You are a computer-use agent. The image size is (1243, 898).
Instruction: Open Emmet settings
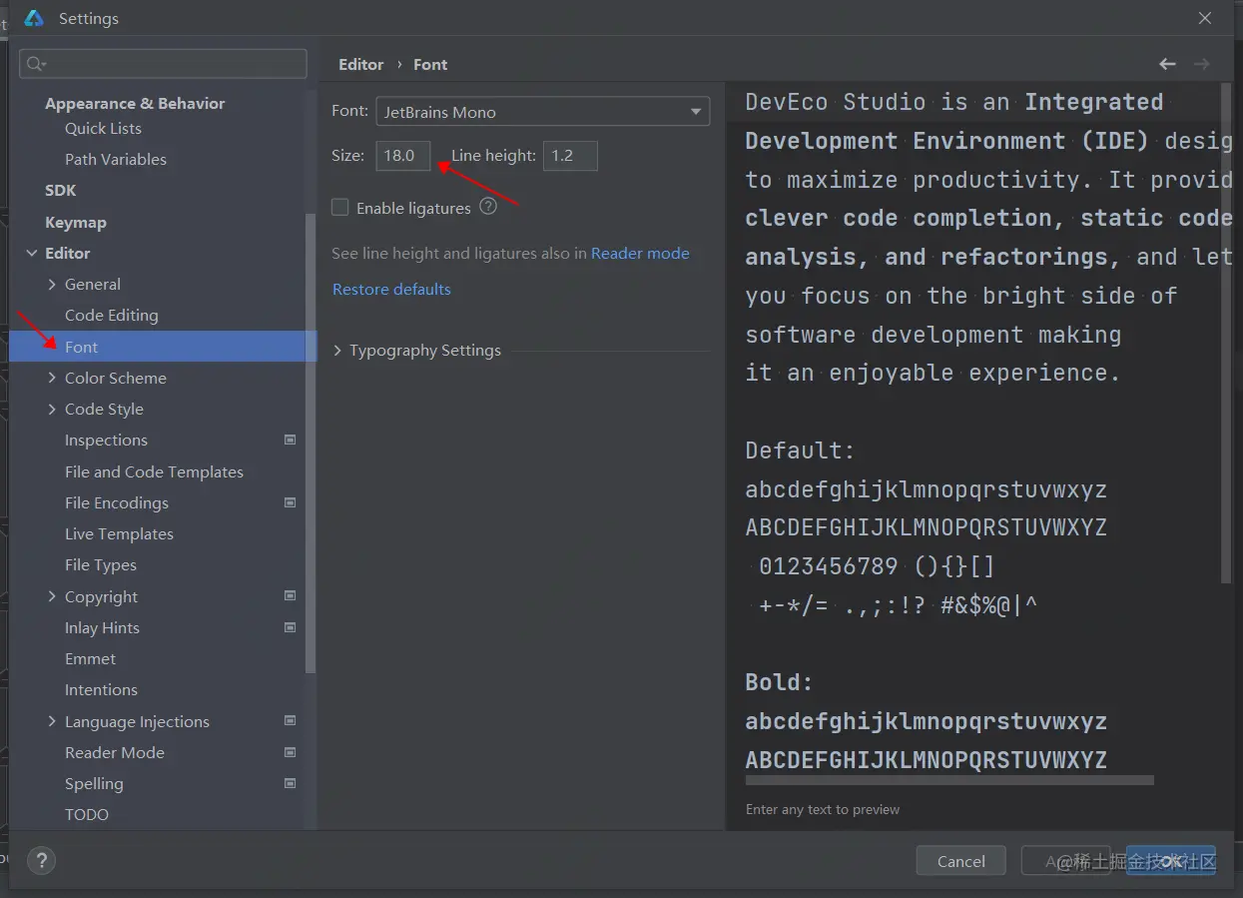coord(90,658)
